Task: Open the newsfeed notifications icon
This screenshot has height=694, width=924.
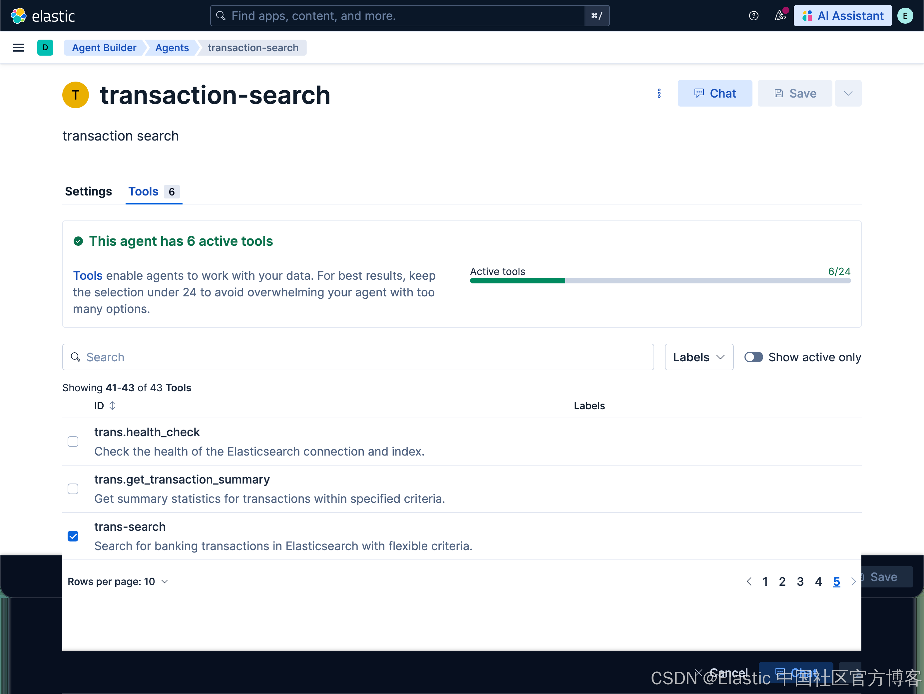Action: tap(779, 16)
